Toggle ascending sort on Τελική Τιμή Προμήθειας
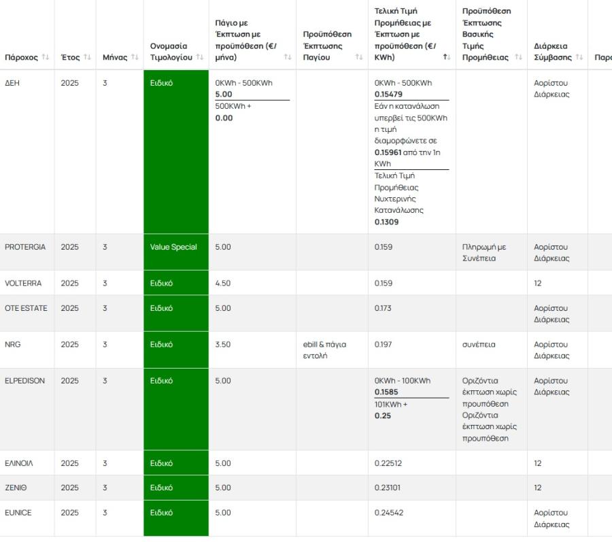Screen dimensions: 612x542 coord(447,57)
